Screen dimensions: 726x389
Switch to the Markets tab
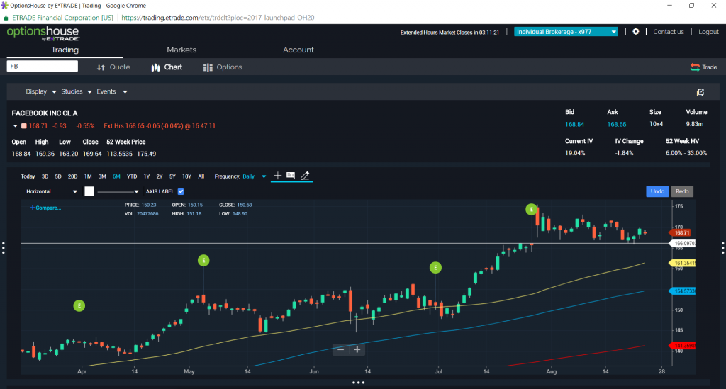(x=181, y=50)
